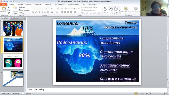Toggle text shadow S formatting
This screenshot has width=169, height=95.
pos(42,12)
